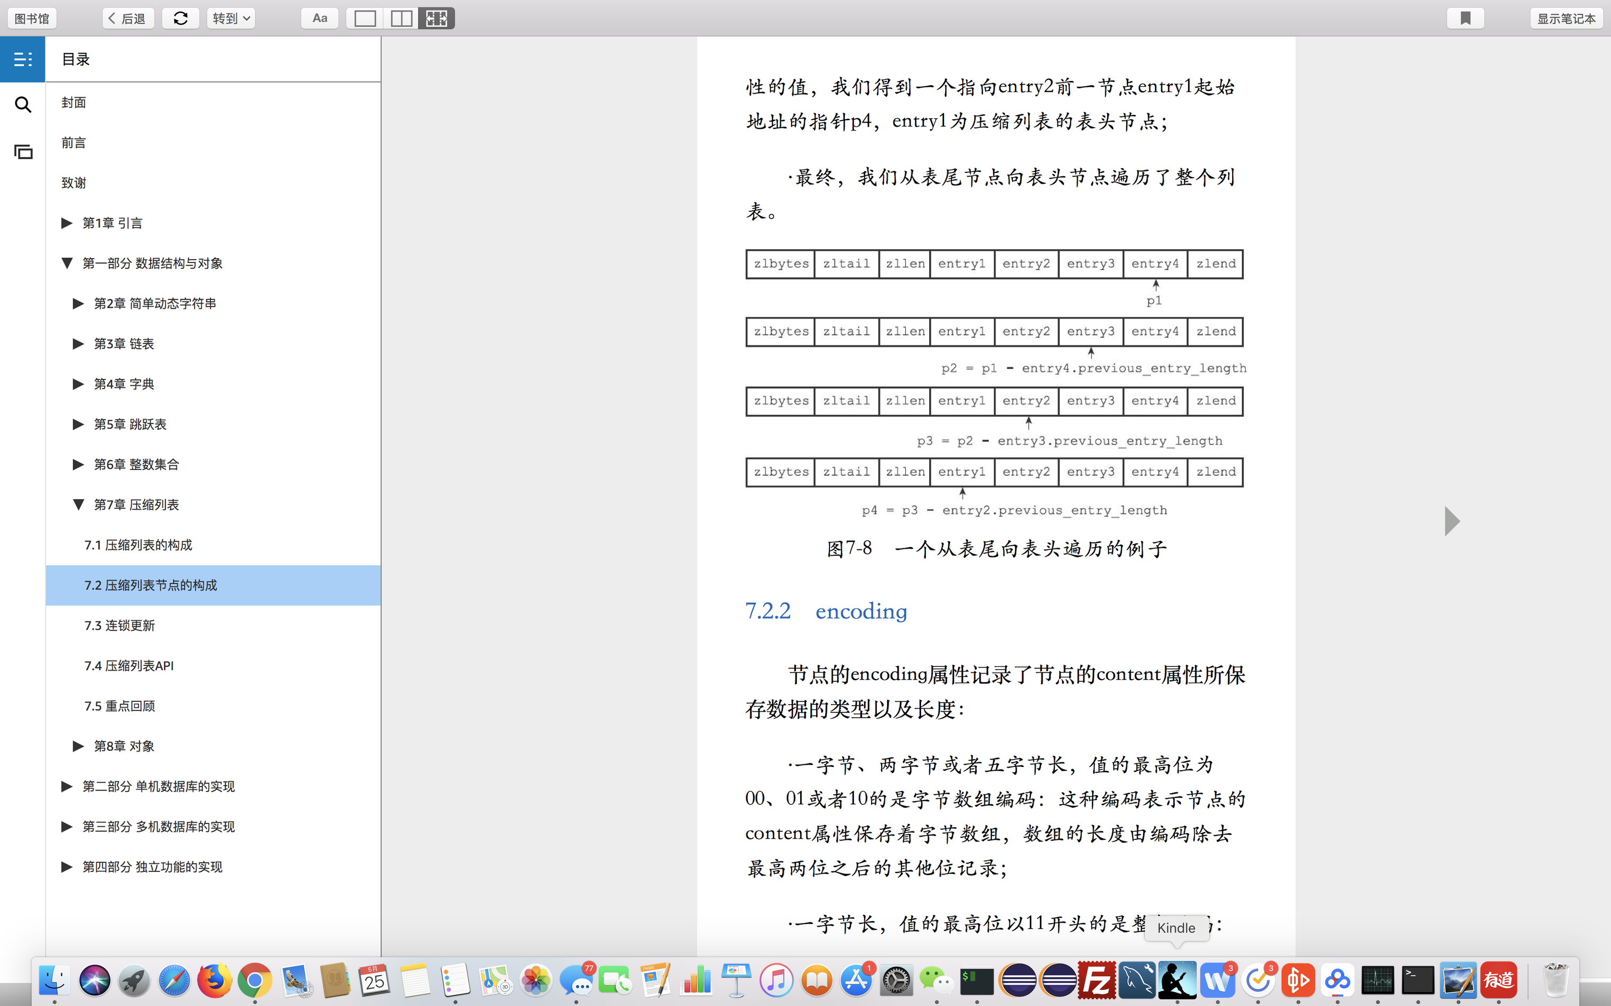The height and width of the screenshot is (1006, 1611).
Task: Open the 转到 dropdown menu
Action: [230, 18]
